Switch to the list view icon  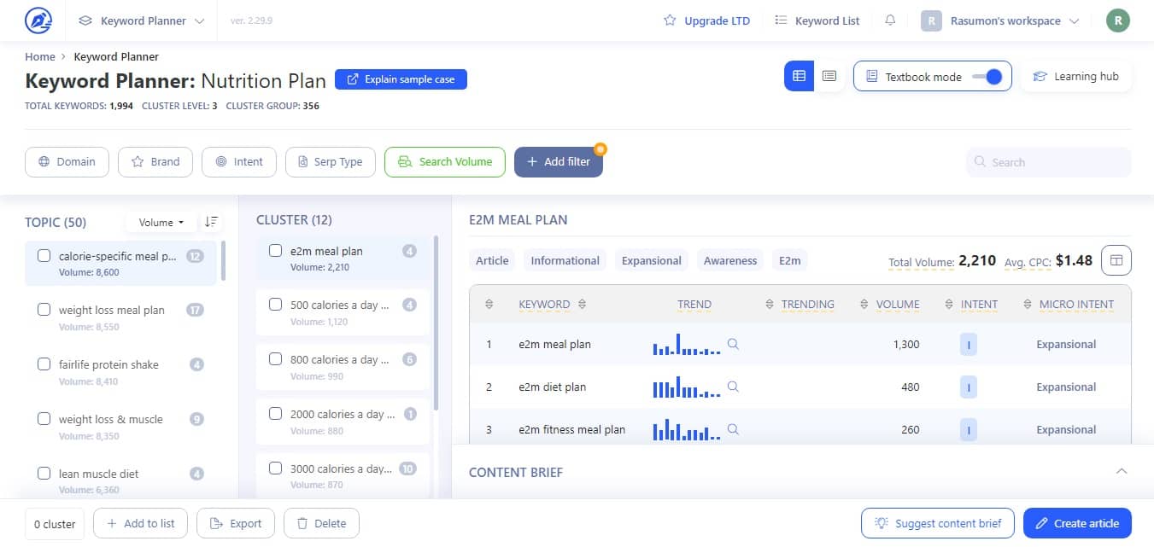point(829,76)
